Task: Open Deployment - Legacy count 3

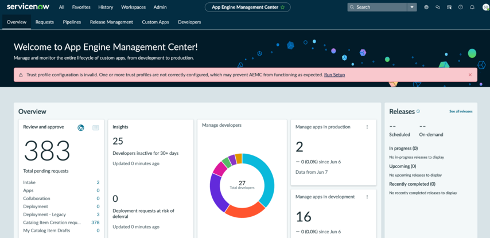Action: (98, 214)
